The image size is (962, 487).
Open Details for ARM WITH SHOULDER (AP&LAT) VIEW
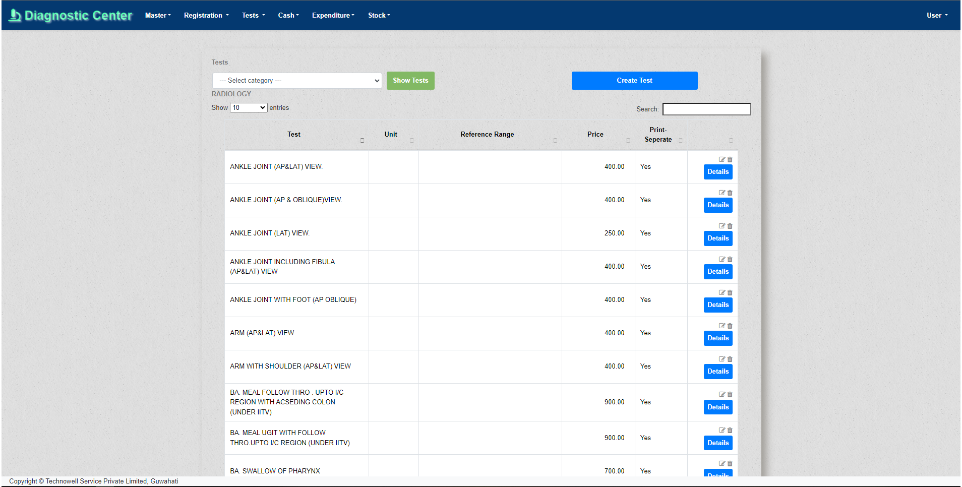(x=718, y=372)
